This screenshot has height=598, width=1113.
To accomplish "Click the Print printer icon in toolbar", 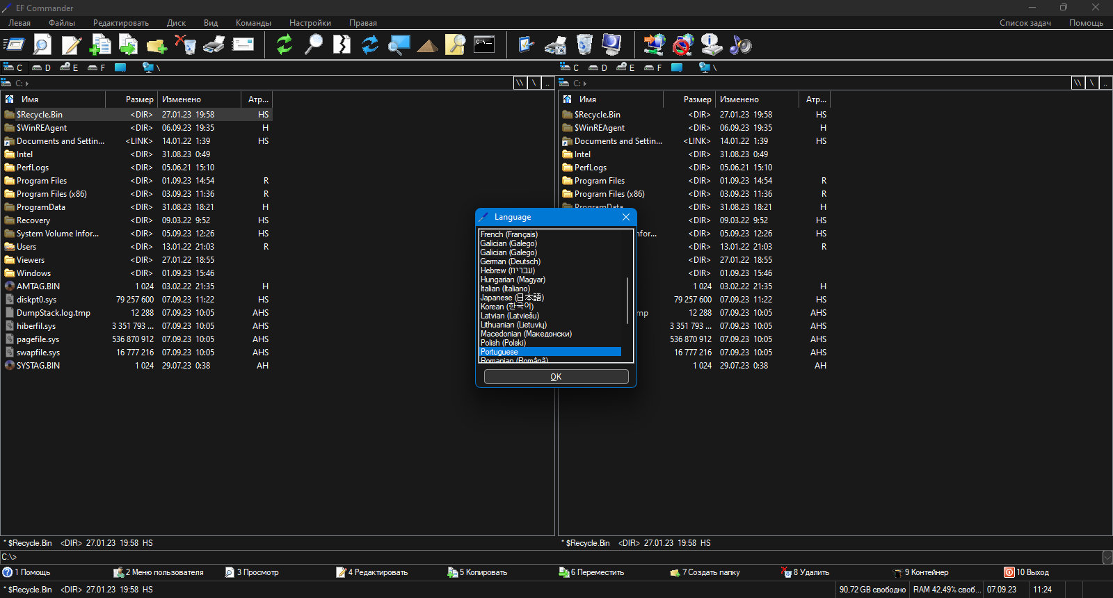I will click(x=214, y=45).
